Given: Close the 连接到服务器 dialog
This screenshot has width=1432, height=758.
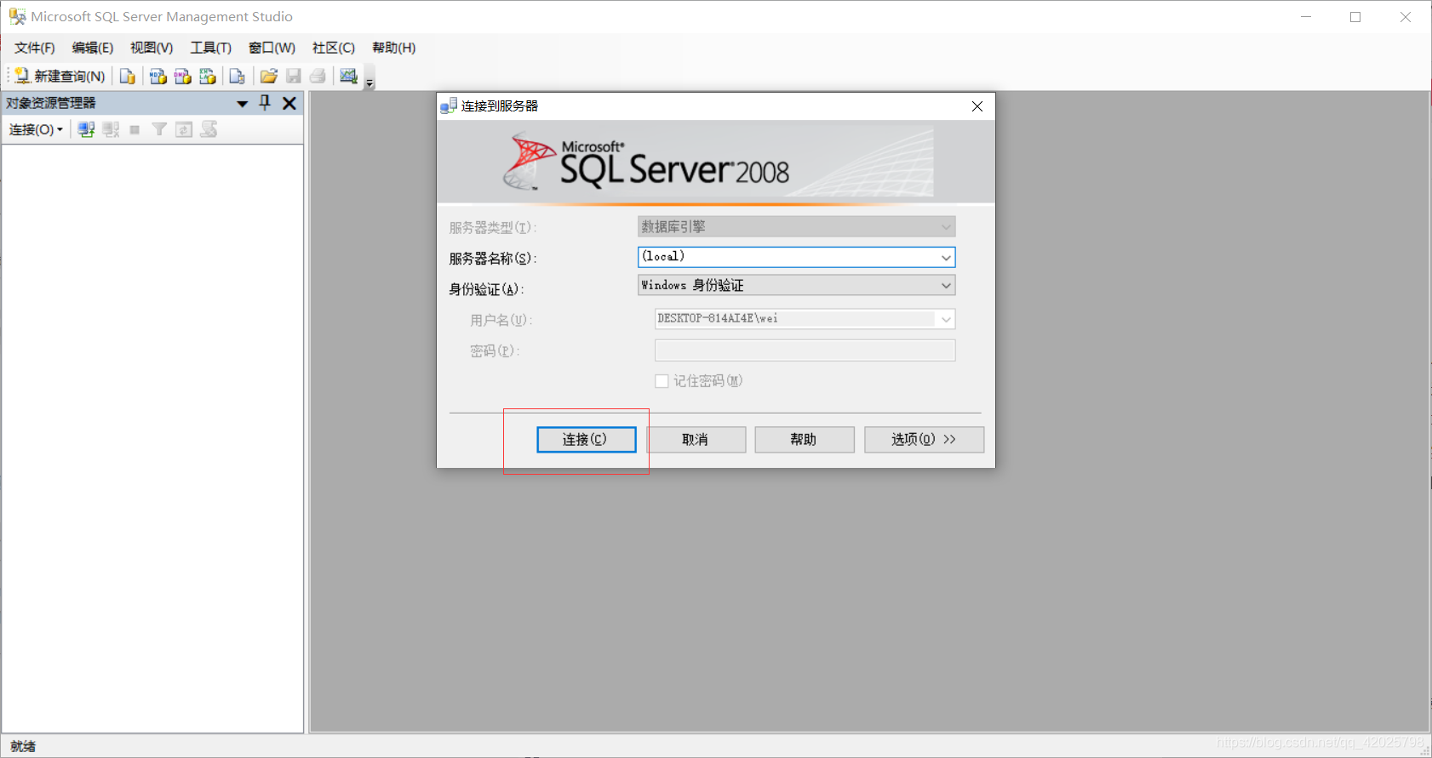Looking at the screenshot, I should (x=977, y=106).
